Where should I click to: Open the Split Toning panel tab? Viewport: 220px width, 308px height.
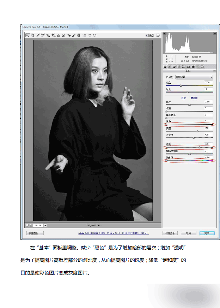click(x=183, y=67)
